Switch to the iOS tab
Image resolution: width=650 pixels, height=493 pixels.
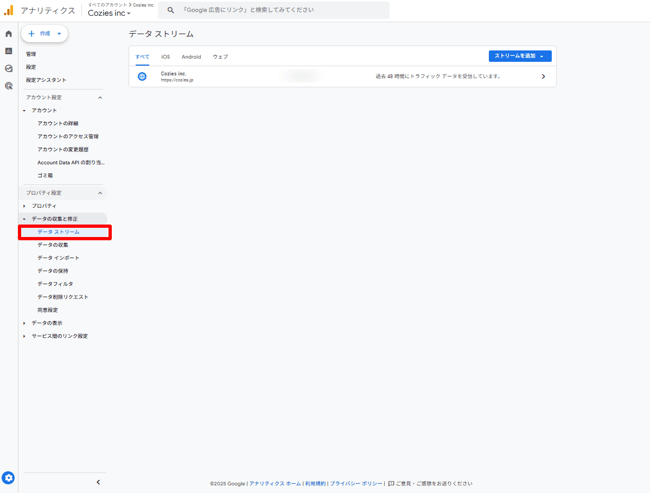click(165, 57)
